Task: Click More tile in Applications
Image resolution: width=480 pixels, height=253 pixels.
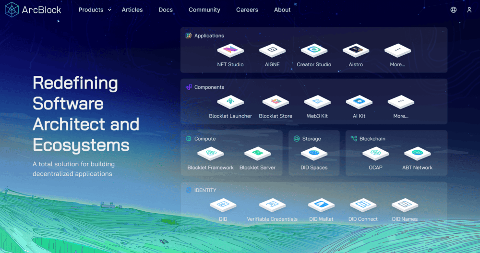Action: (x=397, y=50)
